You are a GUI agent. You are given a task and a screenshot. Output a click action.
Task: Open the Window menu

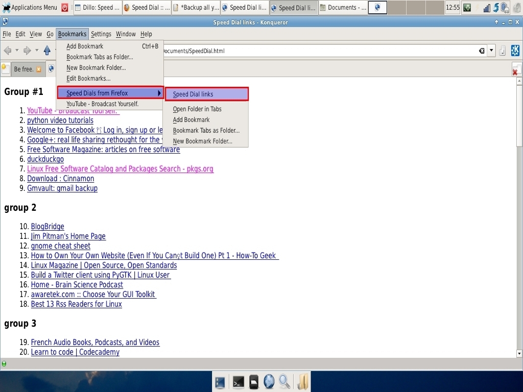point(126,34)
